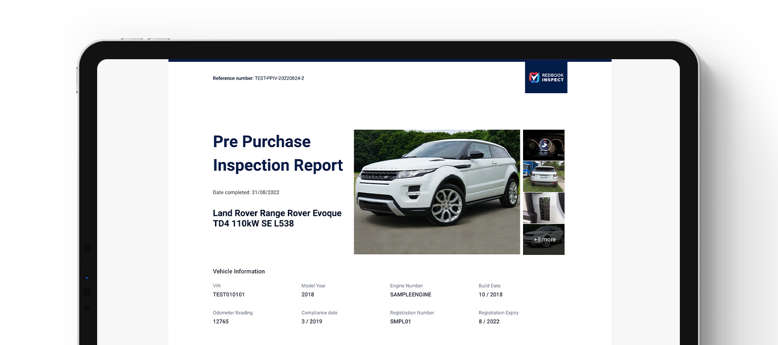The image size is (778, 345).
Task: Open the dashboard camera thumbnail image
Action: [x=544, y=145]
